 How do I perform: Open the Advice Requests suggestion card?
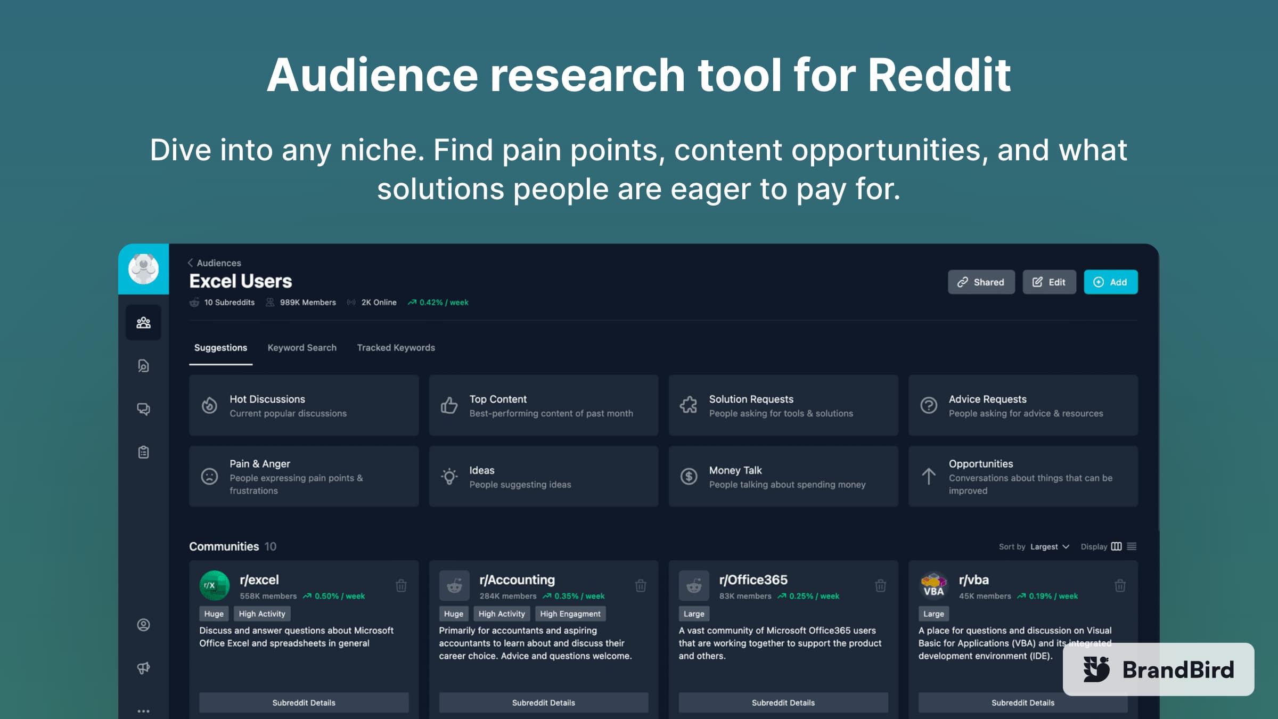1023,405
